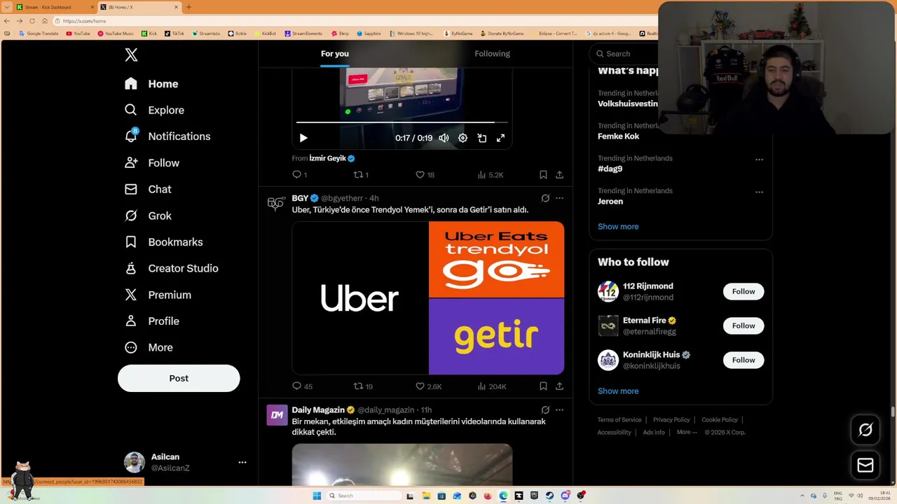Open Profile from the sidebar
Screen dimensions: 897x504
(x=153, y=321)
